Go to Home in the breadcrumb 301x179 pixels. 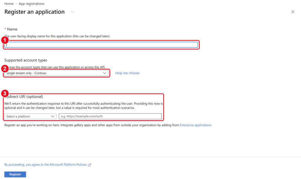point(9,4)
